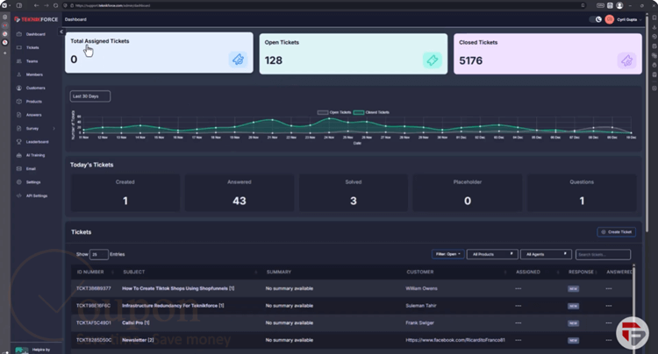Viewport: 658px width, 354px height.
Task: Click the browser forward arrow
Action: [46, 5]
